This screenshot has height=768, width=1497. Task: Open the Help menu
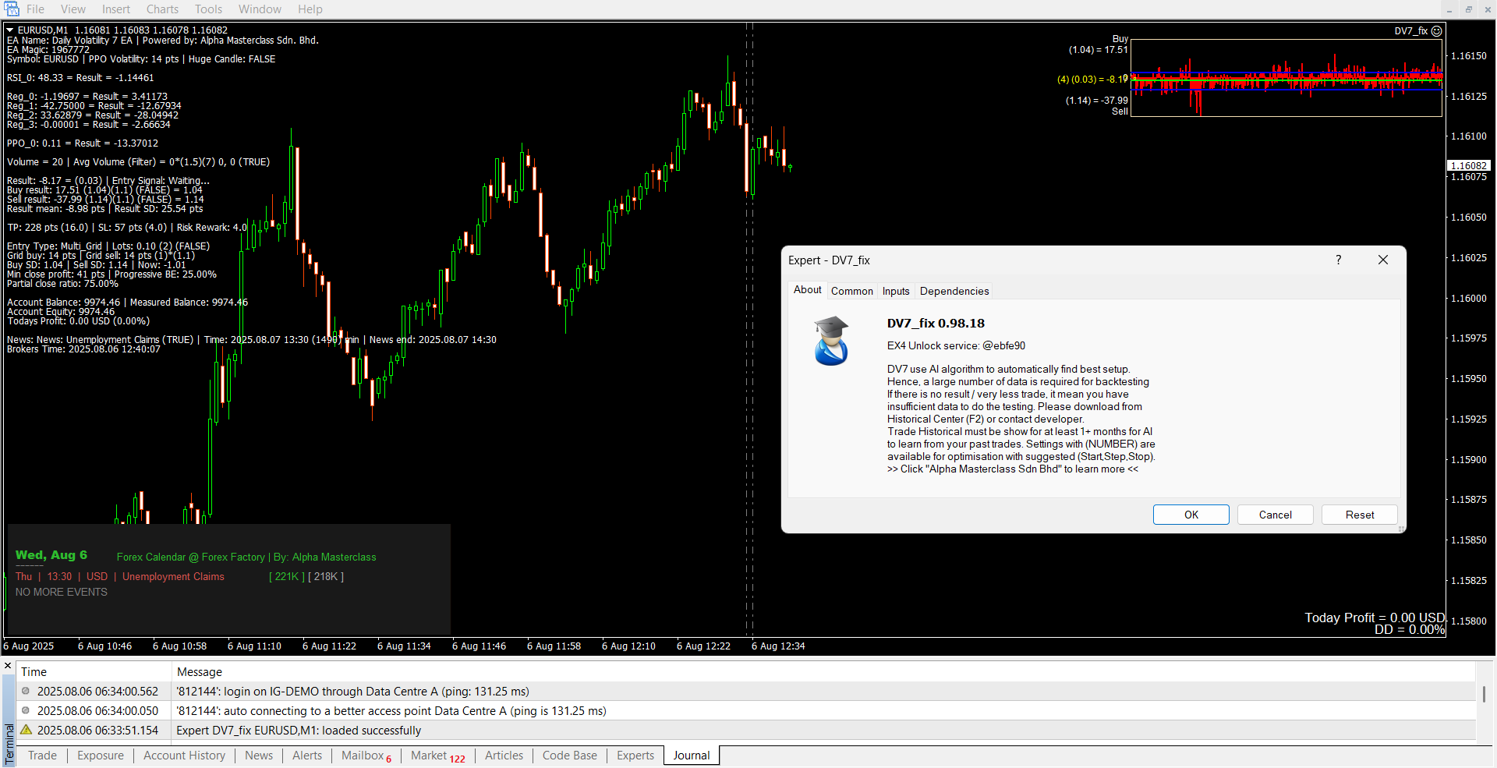[x=310, y=9]
